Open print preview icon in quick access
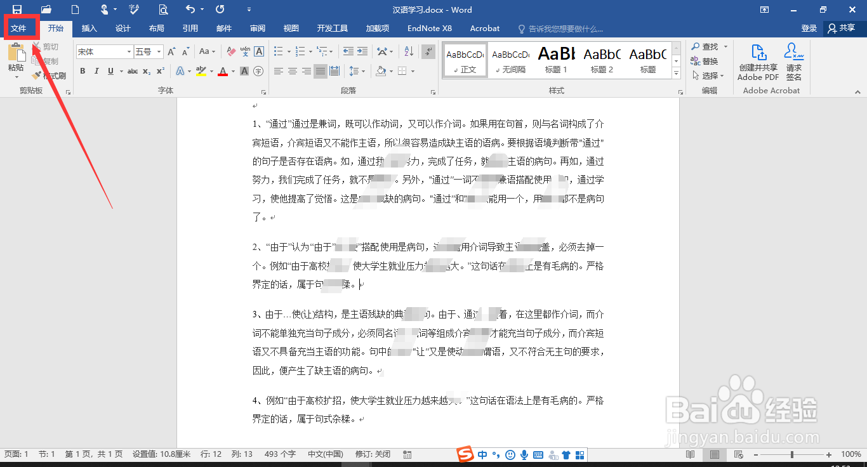The height and width of the screenshot is (467, 867). point(164,10)
